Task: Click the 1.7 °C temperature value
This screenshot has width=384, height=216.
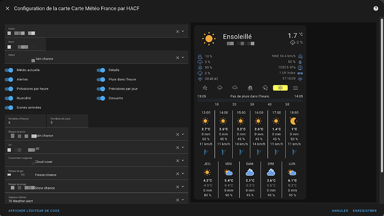Action: coord(295,36)
